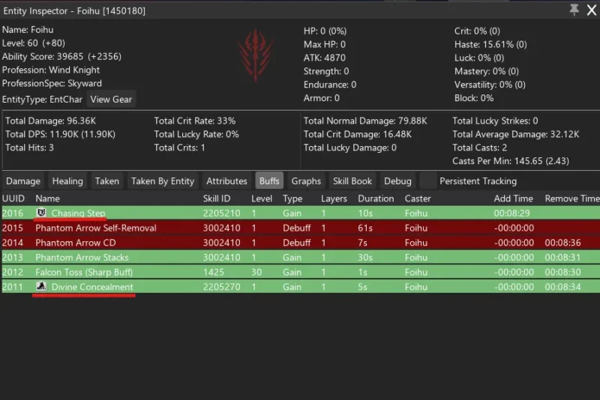Screen dimensions: 600x400
Task: Open the Attributes tab
Action: point(226,181)
